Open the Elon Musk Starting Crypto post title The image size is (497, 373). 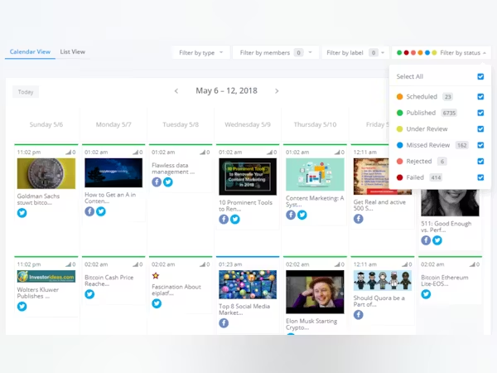point(311,324)
